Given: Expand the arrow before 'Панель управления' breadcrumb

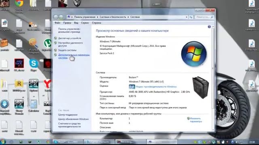Looking at the screenshot, I should [x=72, y=17].
